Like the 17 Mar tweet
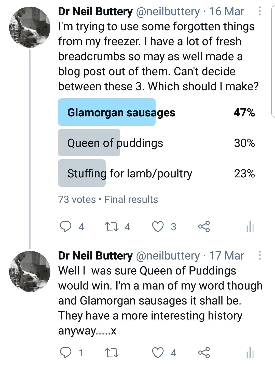Viewport: 275px width, 366px height. [x=158, y=353]
